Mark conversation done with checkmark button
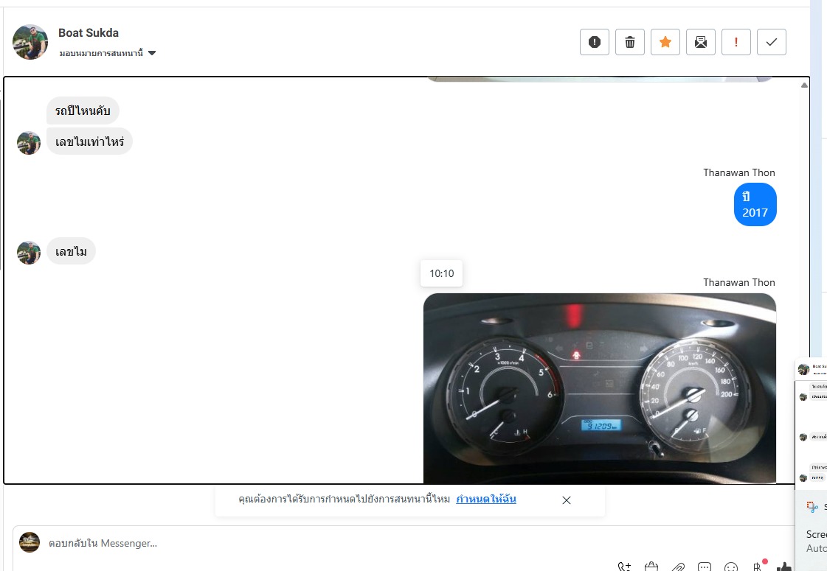Image resolution: width=827 pixels, height=571 pixels. tap(771, 42)
